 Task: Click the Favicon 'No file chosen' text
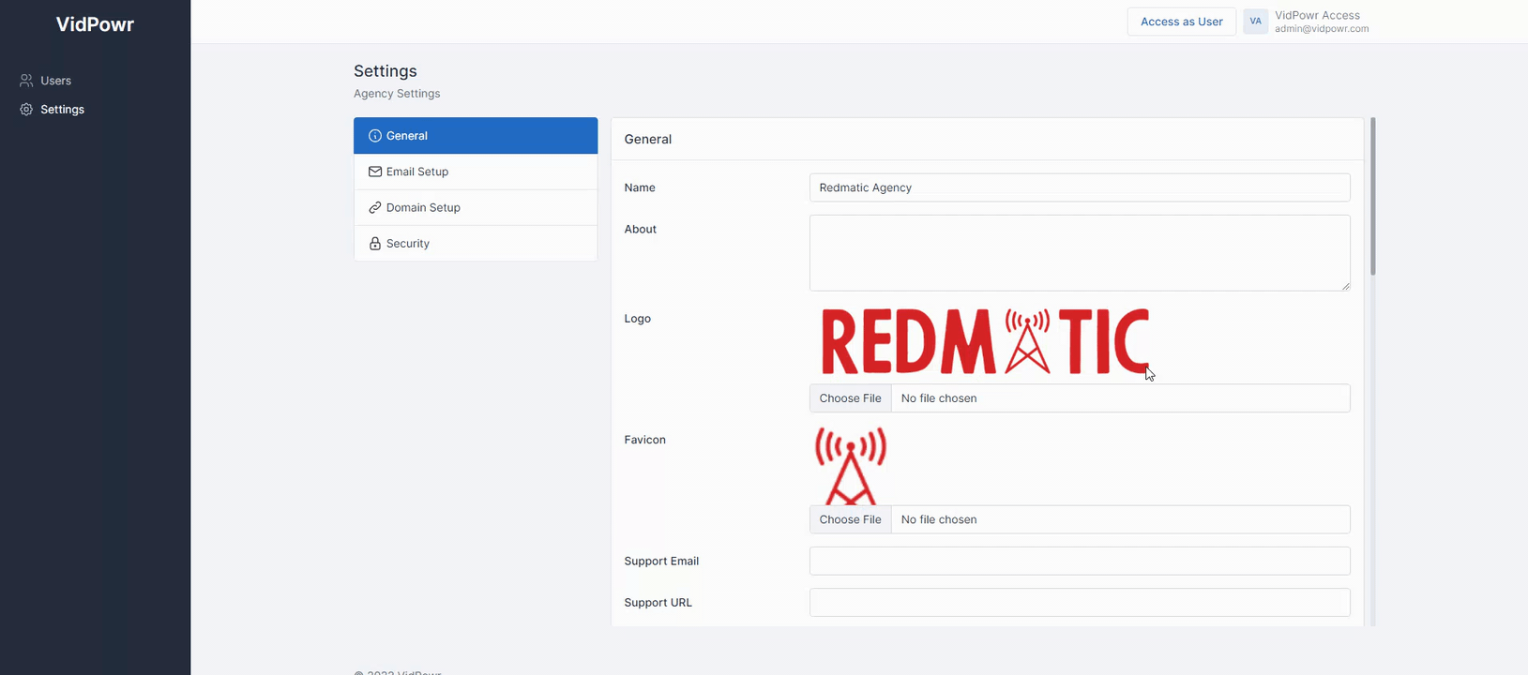(939, 519)
